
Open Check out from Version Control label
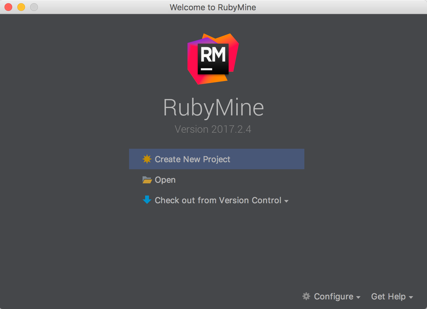coord(218,200)
